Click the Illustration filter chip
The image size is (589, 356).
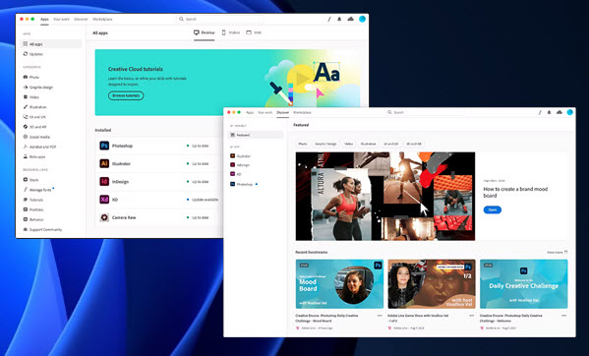click(x=368, y=144)
